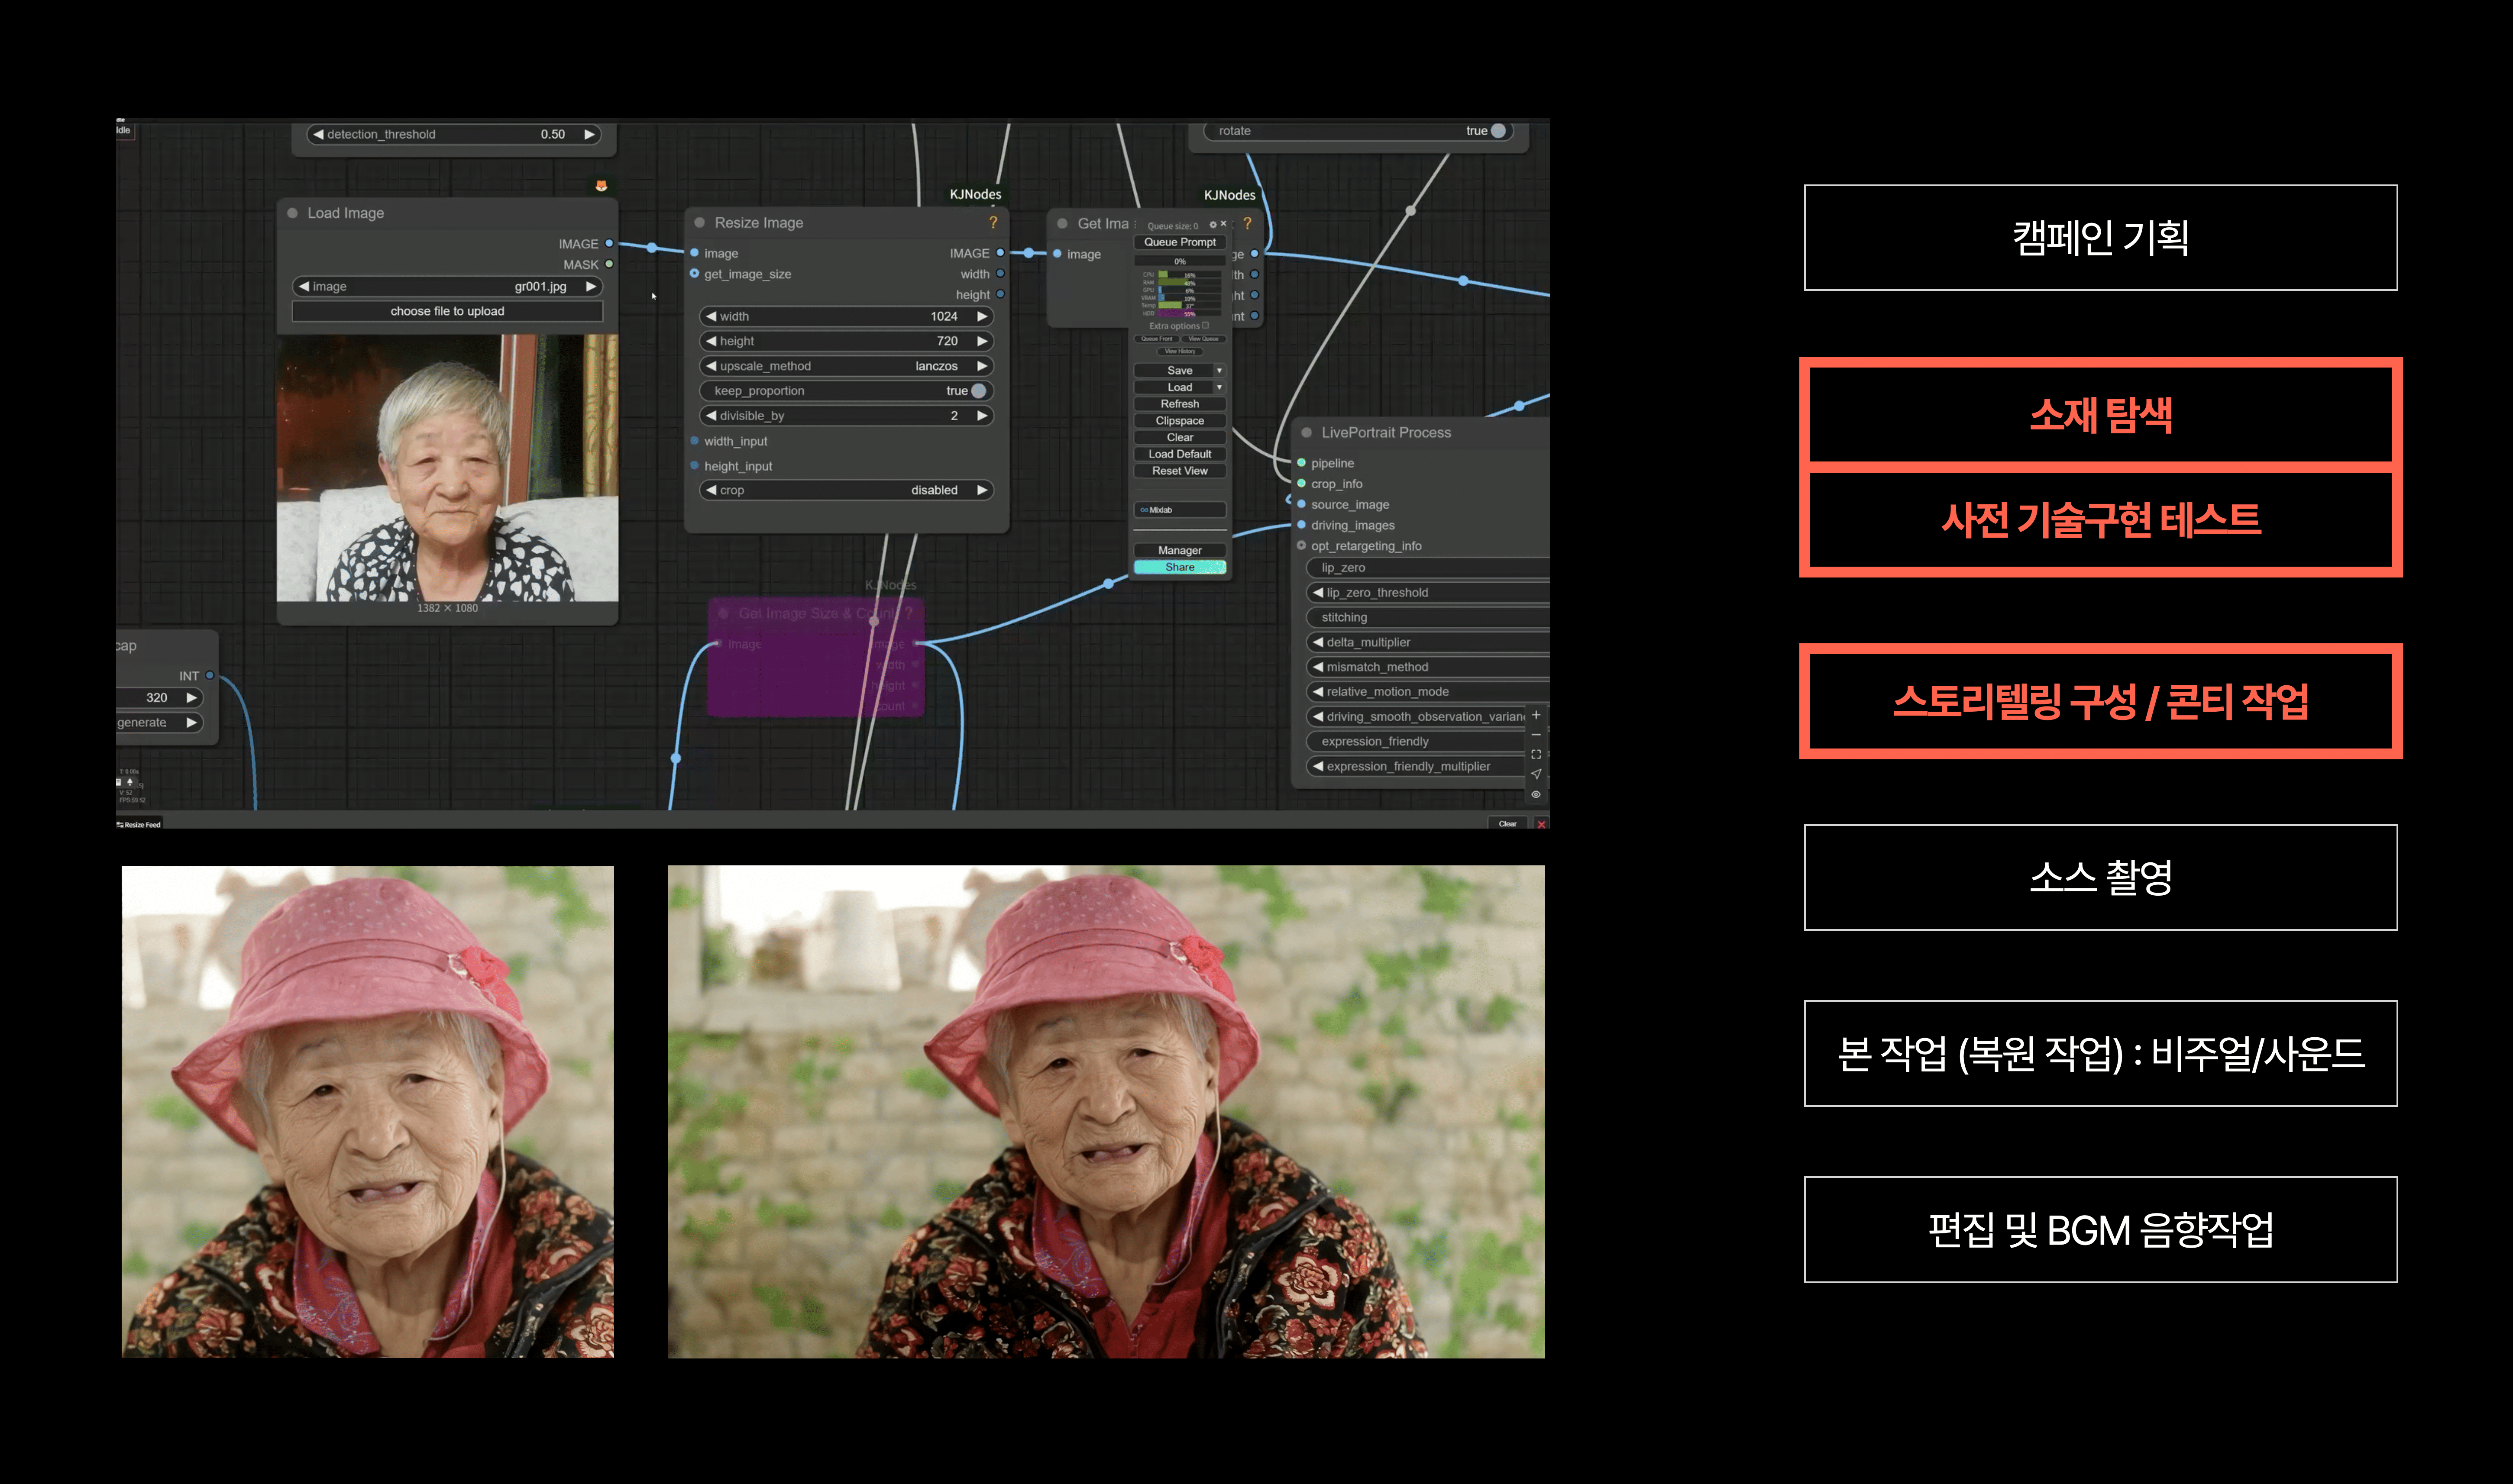The width and height of the screenshot is (2513, 1484).
Task: Click View Queue button
Action: pos(1203,339)
